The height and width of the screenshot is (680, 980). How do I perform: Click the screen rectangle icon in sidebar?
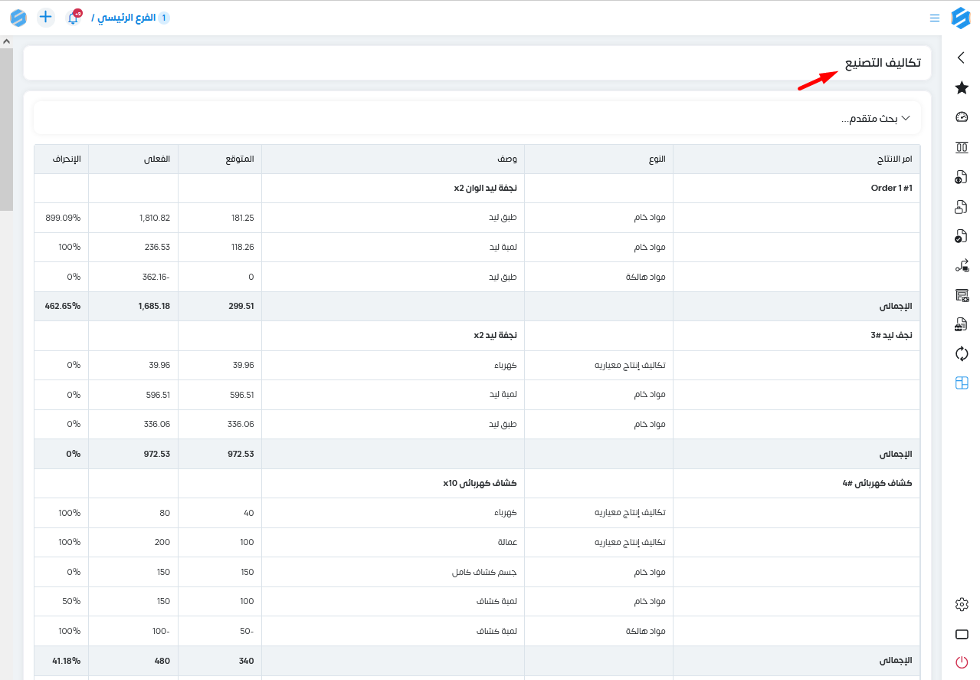coord(962,634)
